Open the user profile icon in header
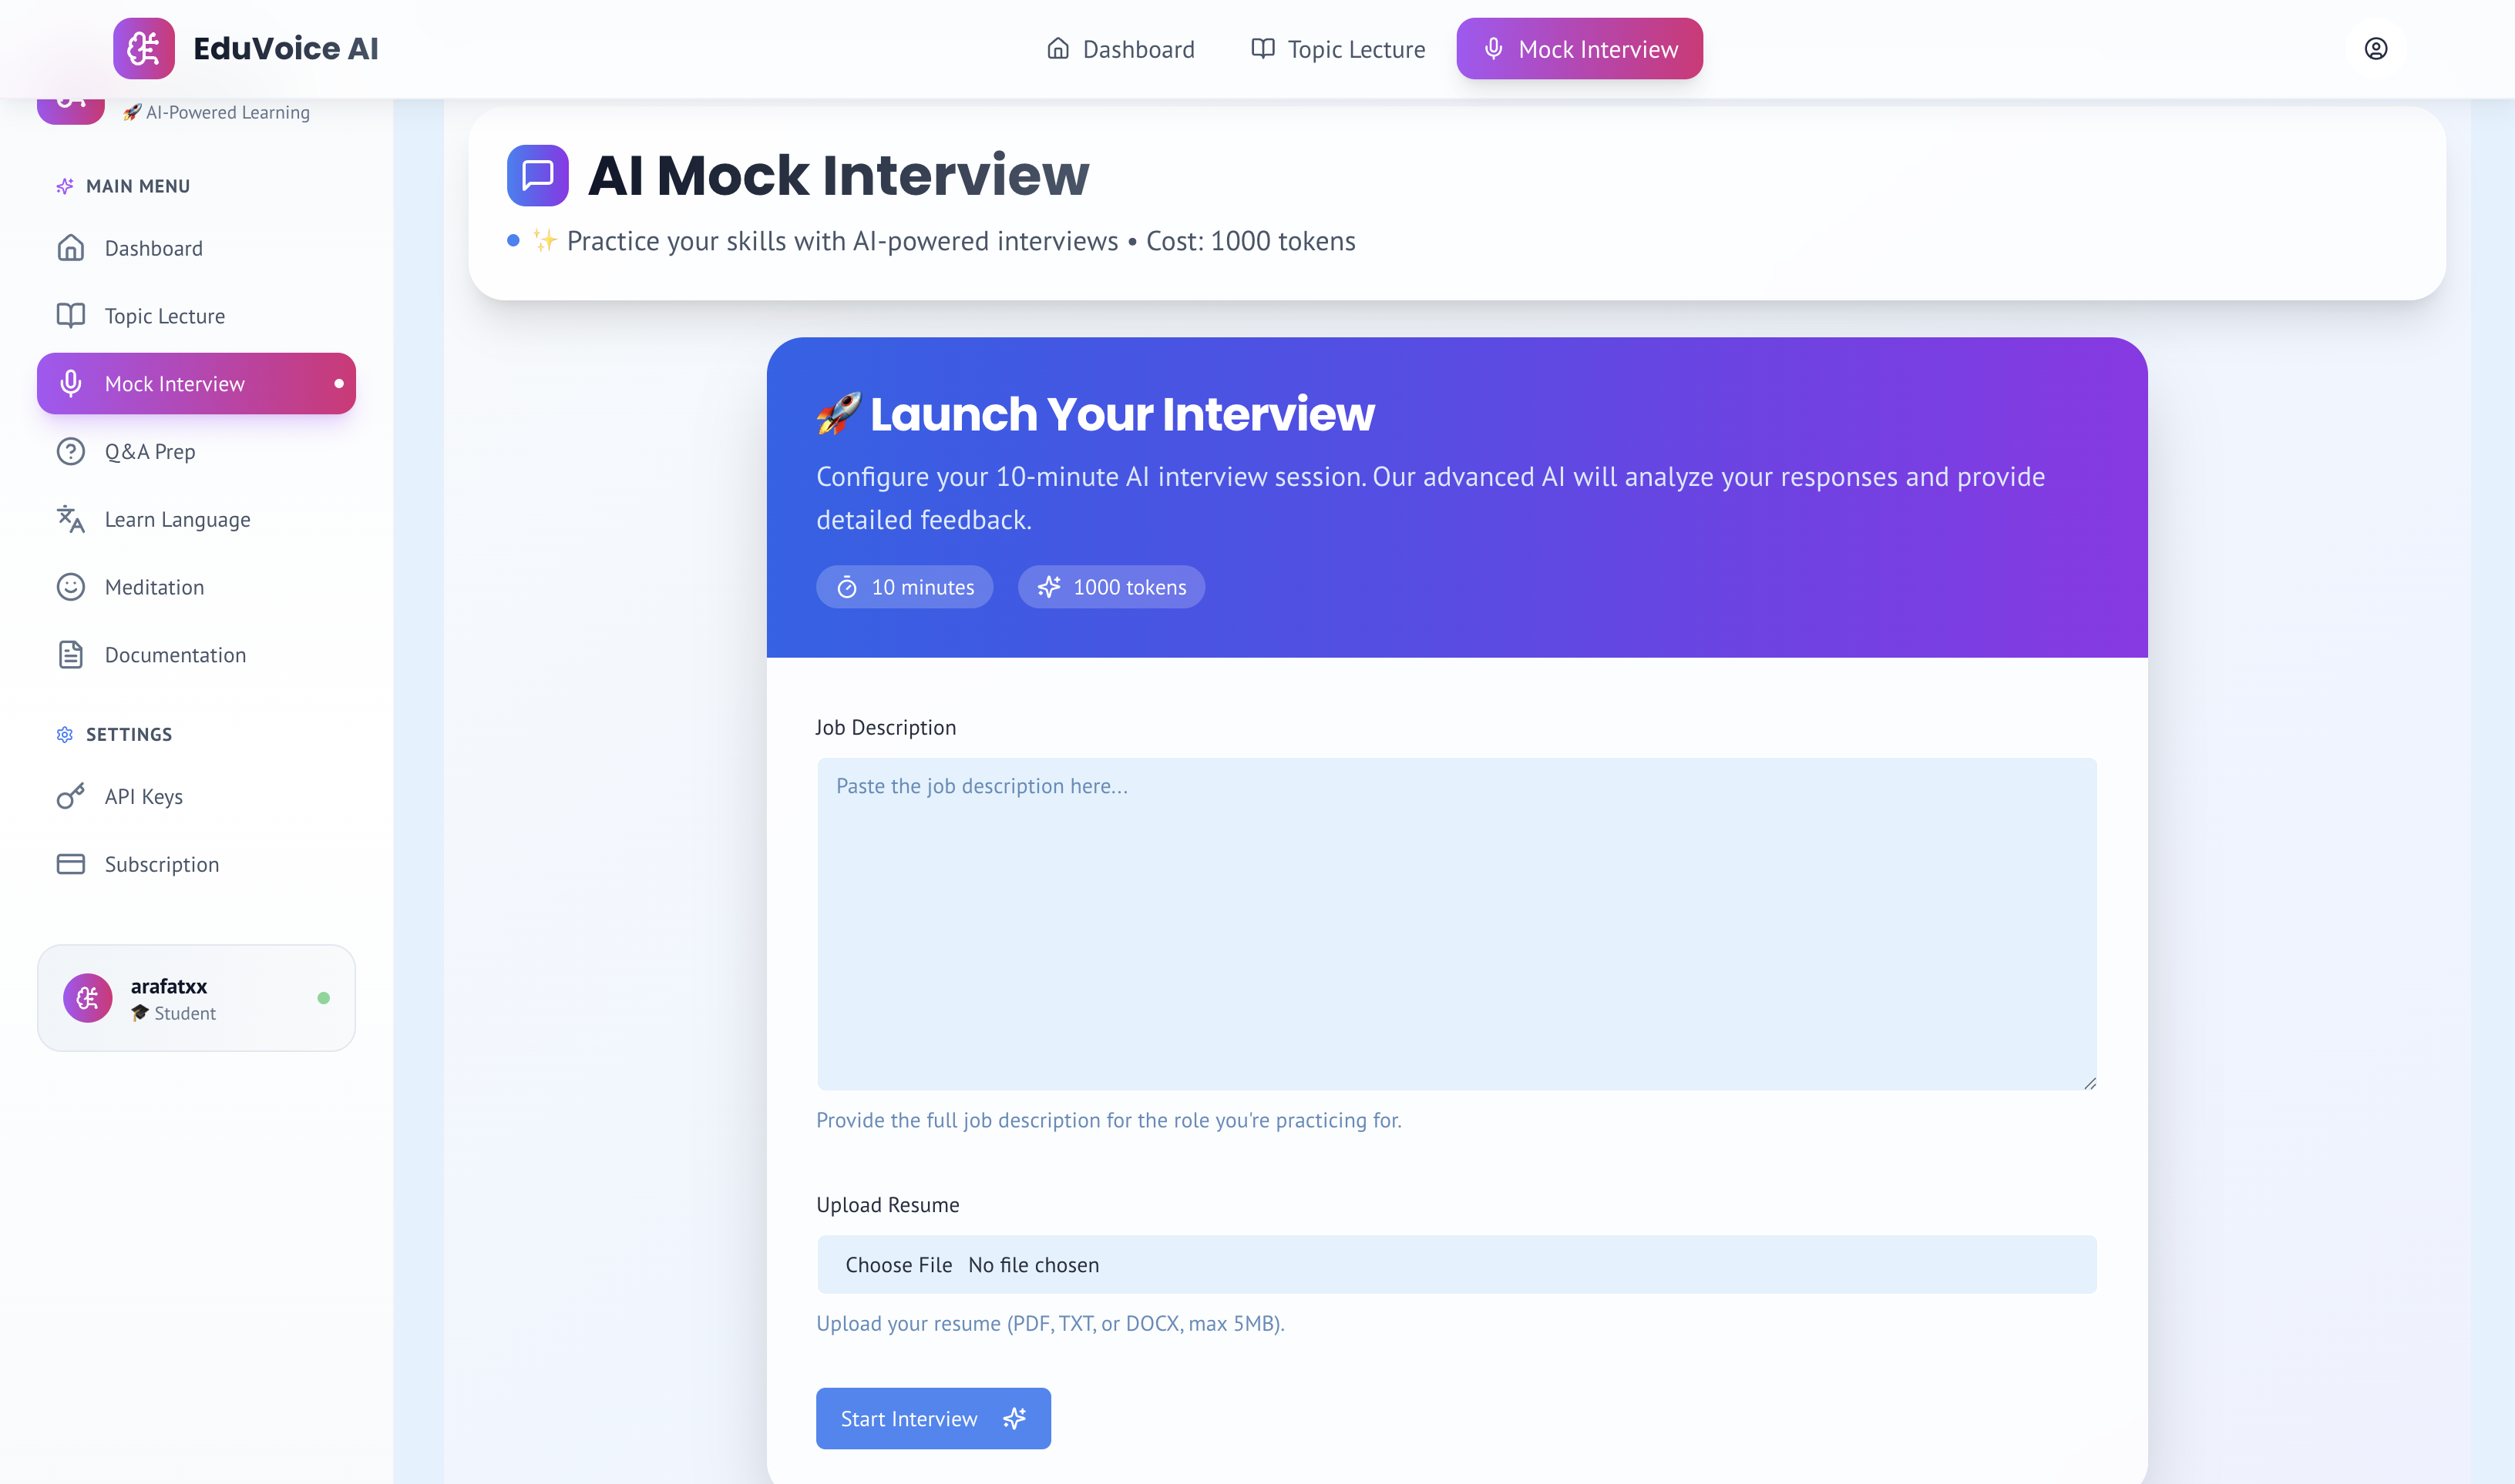Image resolution: width=2515 pixels, height=1484 pixels. click(x=2375, y=48)
